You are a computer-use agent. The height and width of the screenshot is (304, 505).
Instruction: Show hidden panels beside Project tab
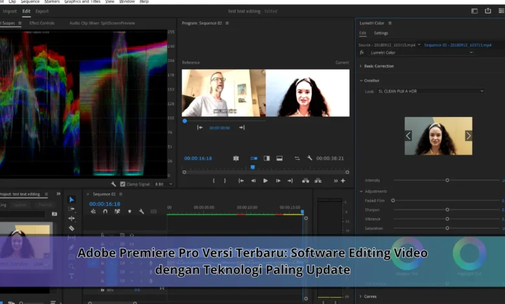(x=58, y=193)
